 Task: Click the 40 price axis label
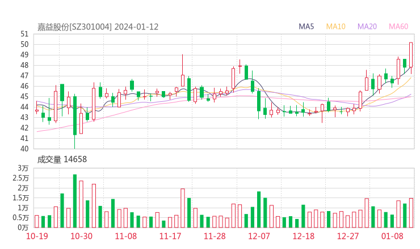[x=24, y=149]
